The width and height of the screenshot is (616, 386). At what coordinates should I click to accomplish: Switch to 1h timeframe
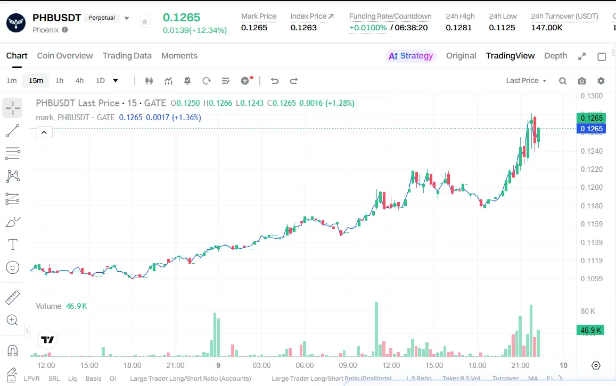[x=59, y=80]
